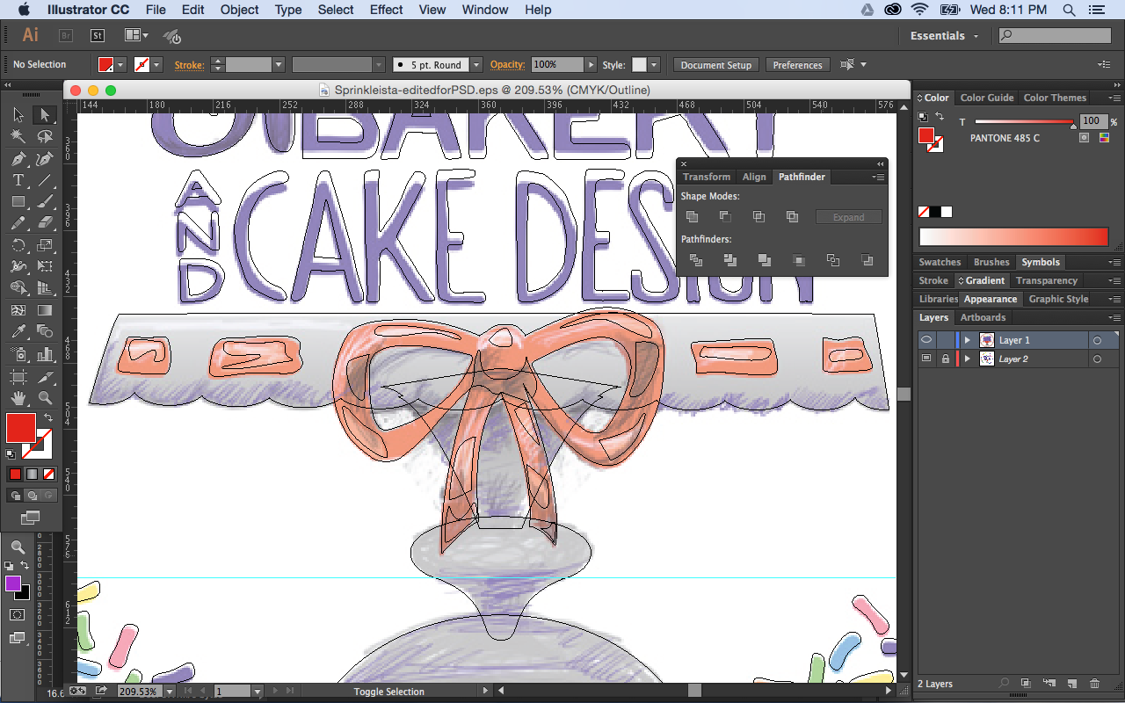Screen dimensions: 1125x703
Task: Hide Layer 1 with eye icon
Action: [x=926, y=340]
